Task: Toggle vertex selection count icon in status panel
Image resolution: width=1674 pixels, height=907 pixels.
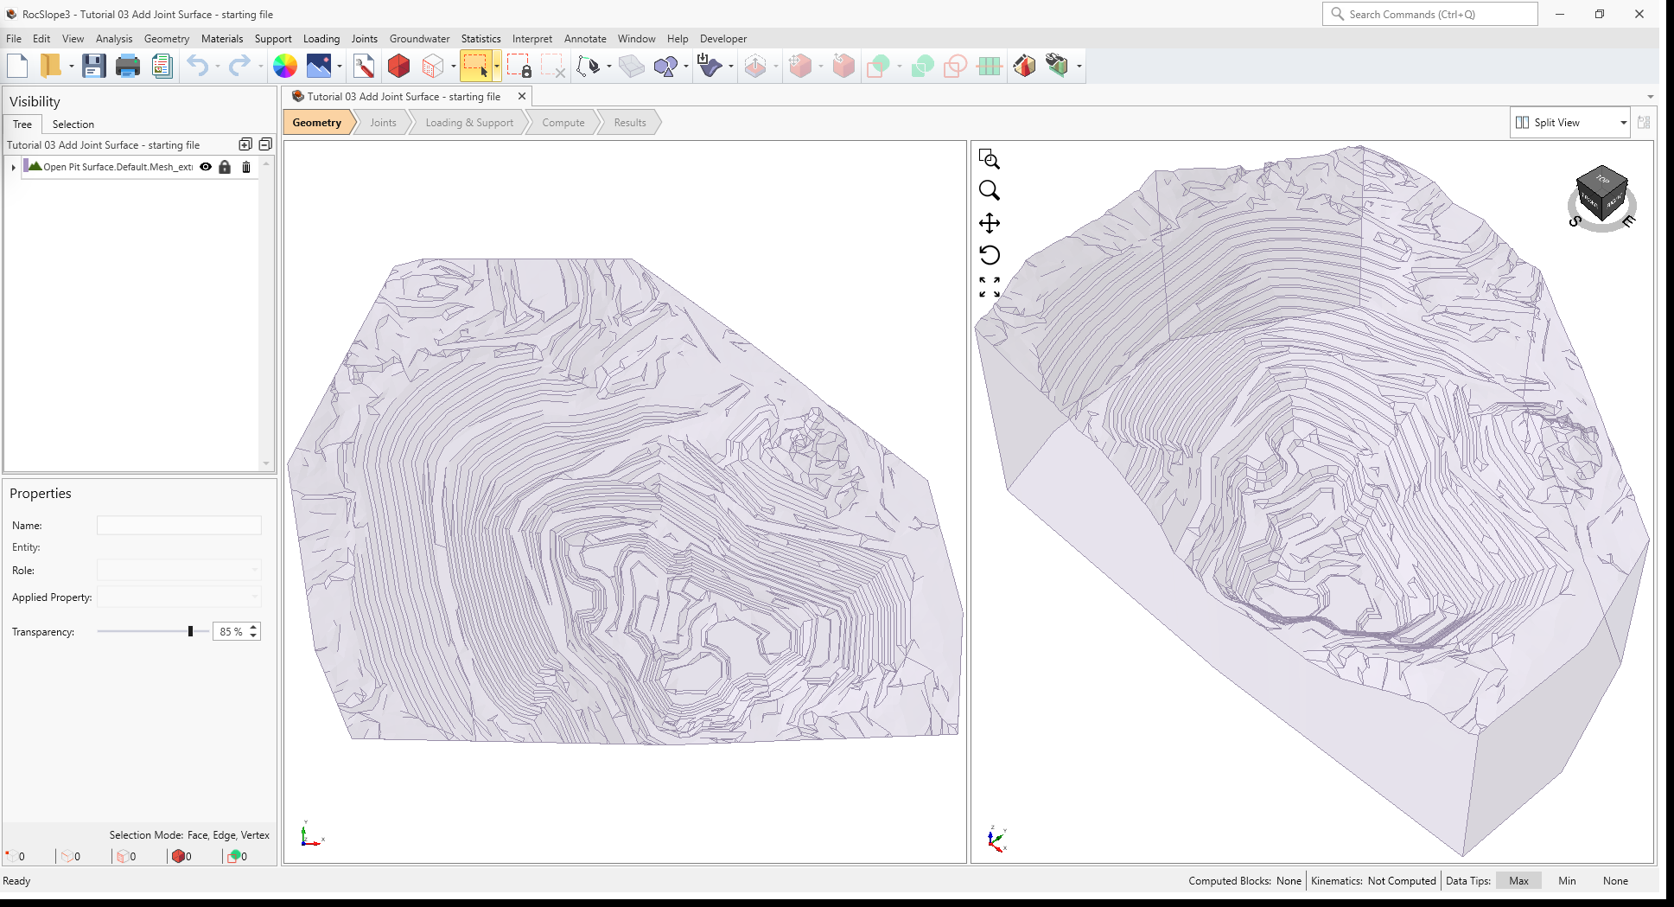Action: pos(10,856)
